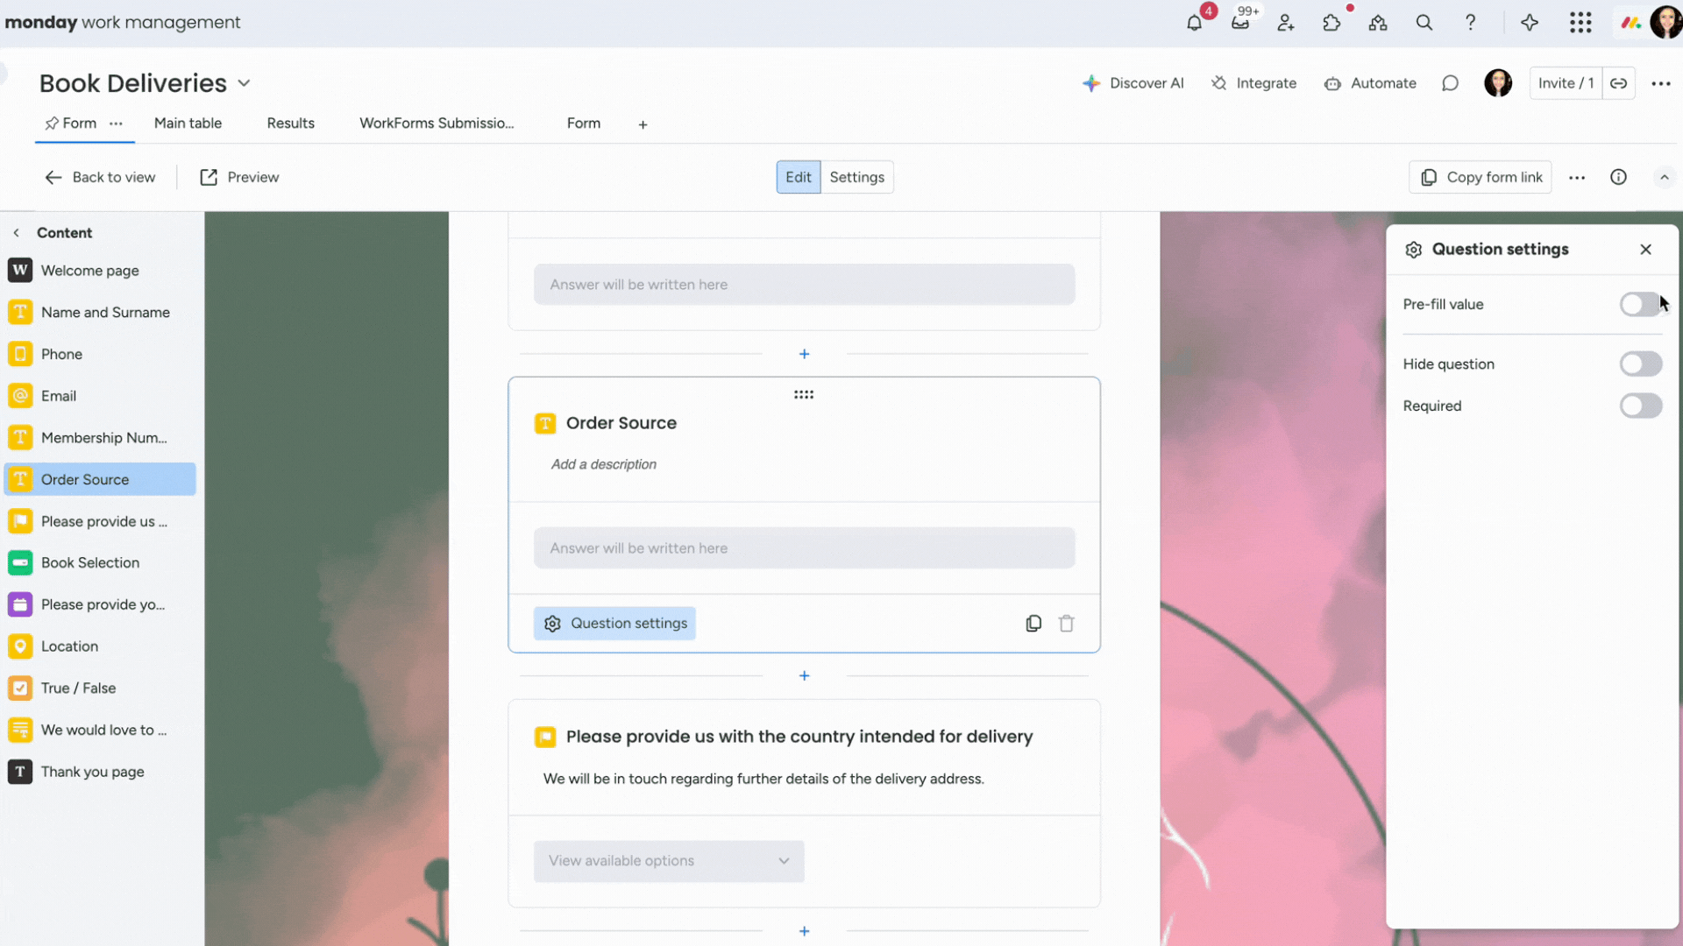The width and height of the screenshot is (1683, 946).
Task: Open the inbox tray icon
Action: [1239, 23]
